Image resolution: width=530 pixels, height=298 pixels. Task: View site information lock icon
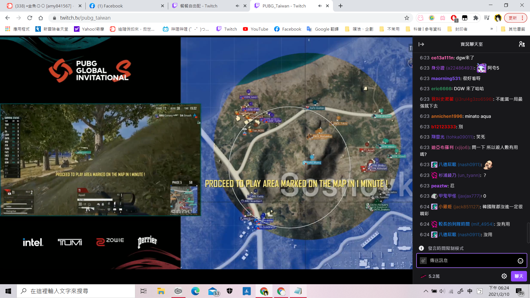pos(54,18)
